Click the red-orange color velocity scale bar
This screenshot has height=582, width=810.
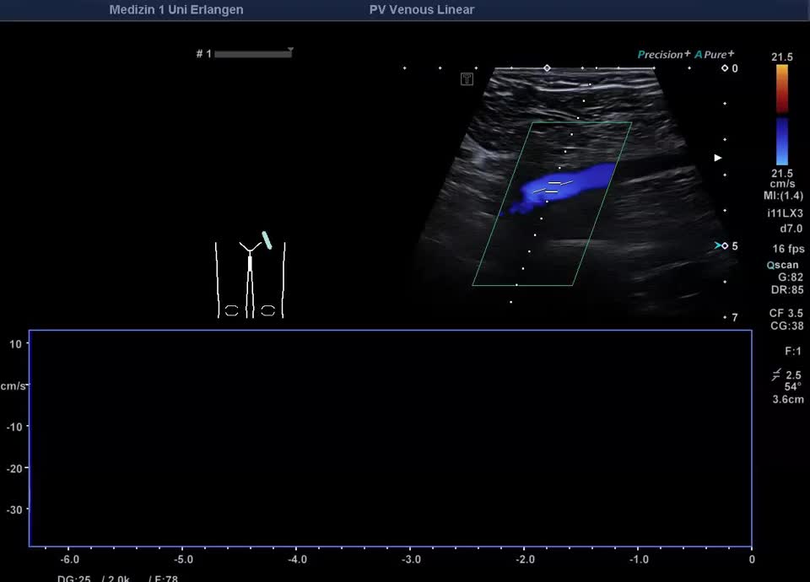[782, 88]
